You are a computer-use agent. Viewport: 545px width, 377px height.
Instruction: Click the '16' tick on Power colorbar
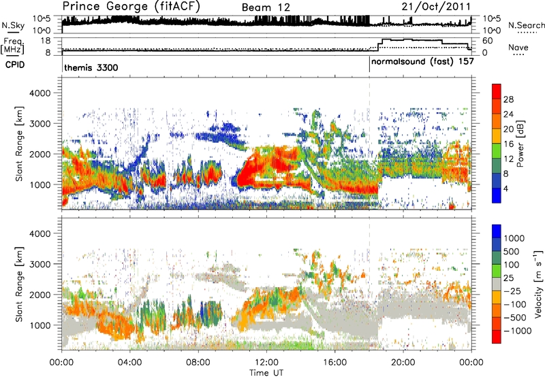[x=508, y=144]
